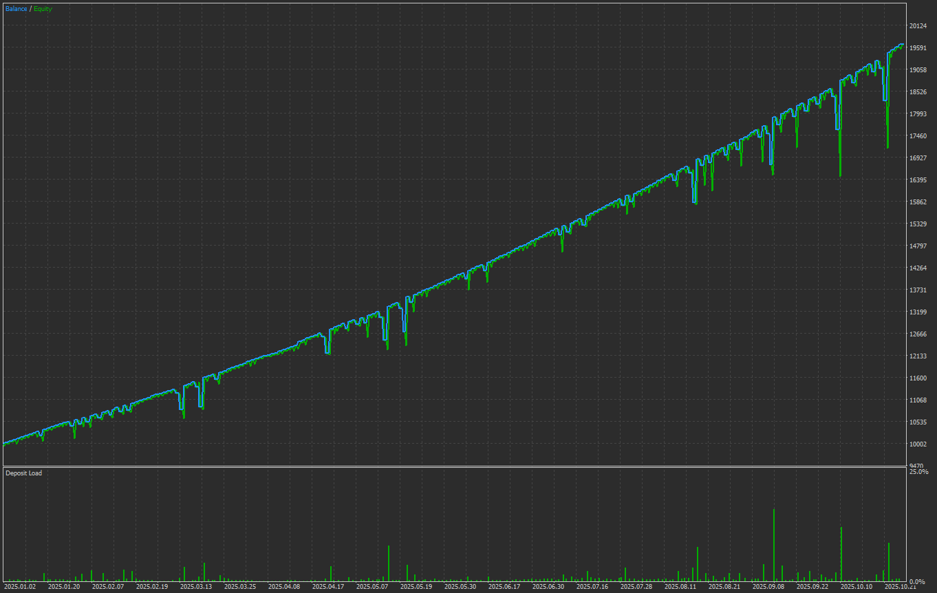
Task: Select the 15862 axis value
Action: [917, 202]
